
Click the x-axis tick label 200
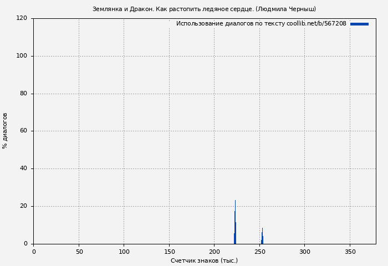click(x=214, y=252)
